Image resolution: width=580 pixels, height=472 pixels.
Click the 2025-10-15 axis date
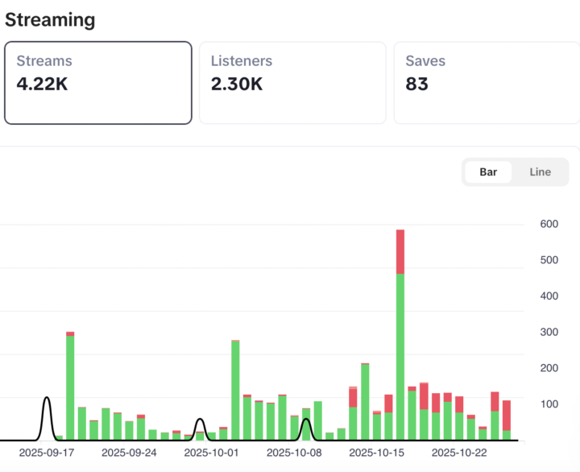(x=377, y=453)
